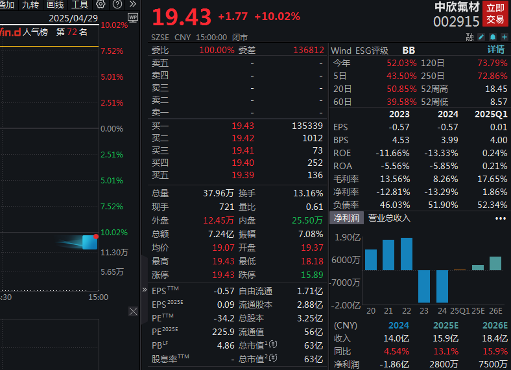This screenshot has width=511, height=370.
Task: Click the 自由流通 value 1.71亿
Action: pos(310,291)
